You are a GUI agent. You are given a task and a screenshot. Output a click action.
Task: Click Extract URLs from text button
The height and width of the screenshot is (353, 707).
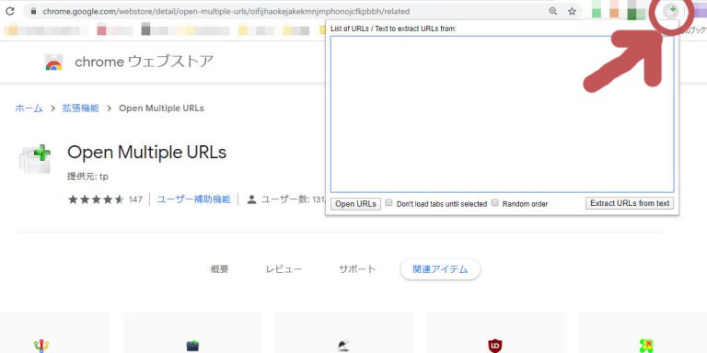(x=630, y=203)
